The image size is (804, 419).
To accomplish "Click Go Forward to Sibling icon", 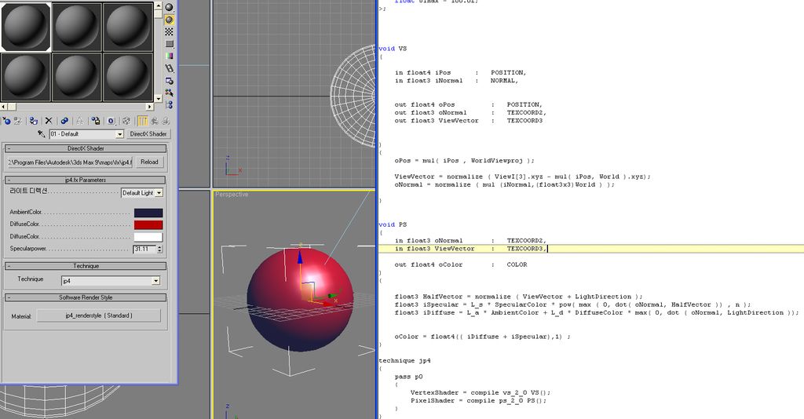I will tap(165, 121).
